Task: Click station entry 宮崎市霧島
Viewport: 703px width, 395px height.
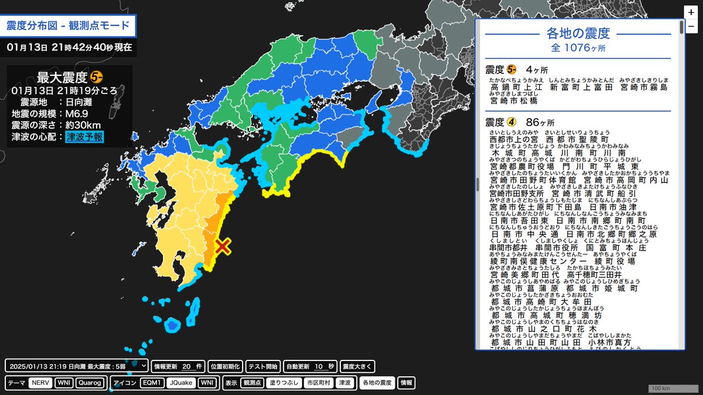Action: coord(643,88)
